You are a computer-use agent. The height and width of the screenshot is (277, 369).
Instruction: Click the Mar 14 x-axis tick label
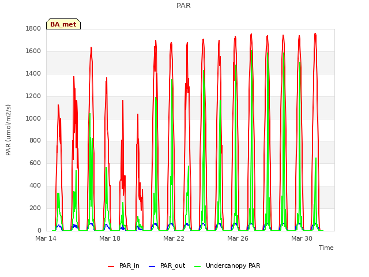coord(46,238)
